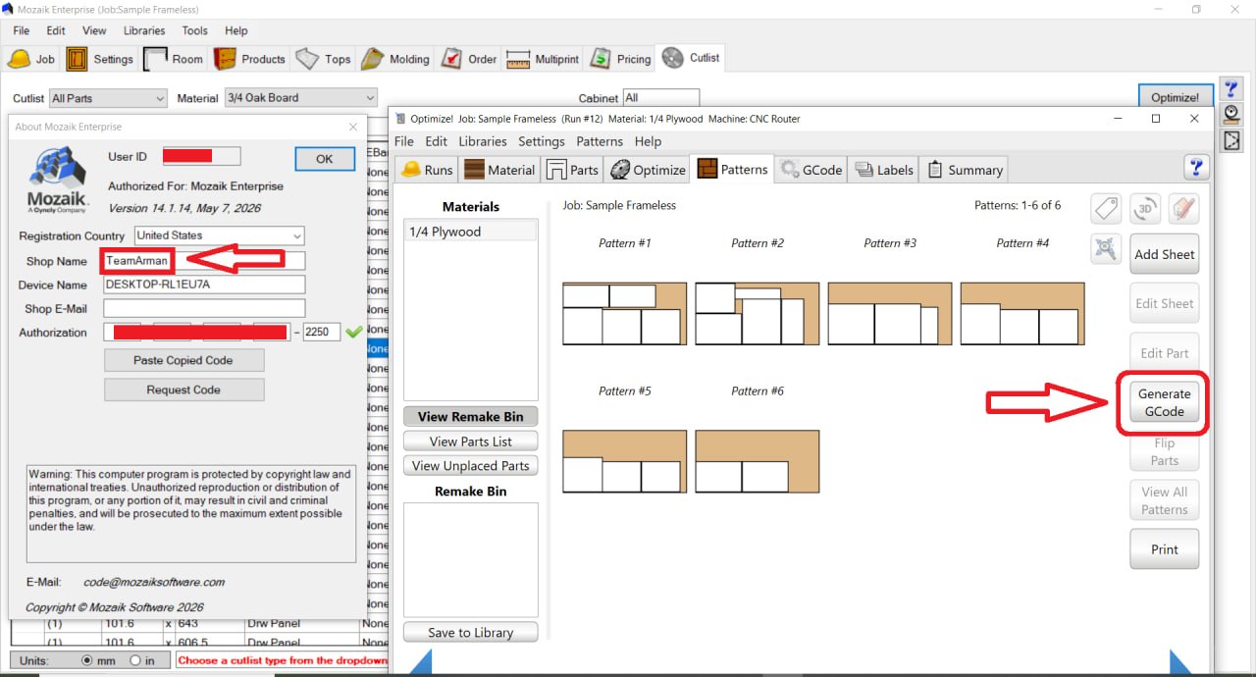The height and width of the screenshot is (677, 1256).
Task: Open Libraries menu in the main window
Action: click(x=144, y=30)
